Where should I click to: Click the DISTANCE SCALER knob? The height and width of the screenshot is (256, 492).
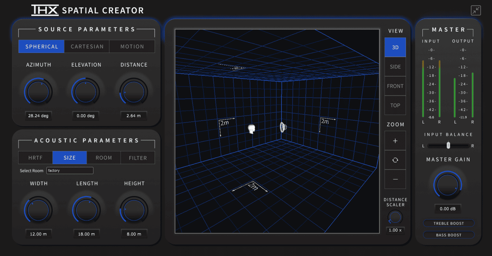395,217
